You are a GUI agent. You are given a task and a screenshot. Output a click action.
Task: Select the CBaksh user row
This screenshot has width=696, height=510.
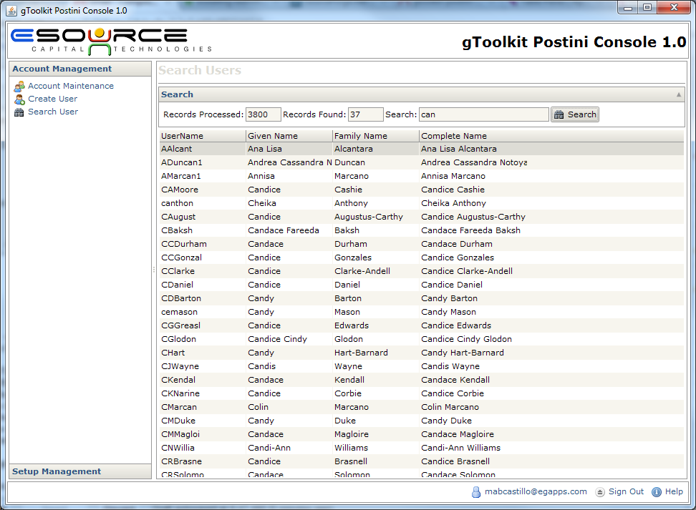pyautogui.click(x=421, y=230)
